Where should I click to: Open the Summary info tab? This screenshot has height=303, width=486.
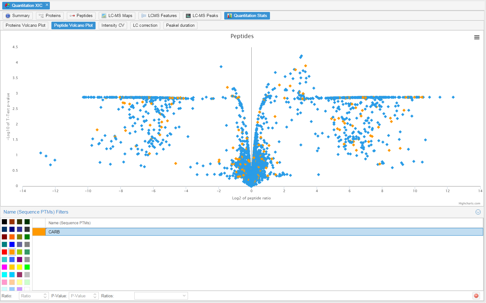pyautogui.click(x=18, y=16)
